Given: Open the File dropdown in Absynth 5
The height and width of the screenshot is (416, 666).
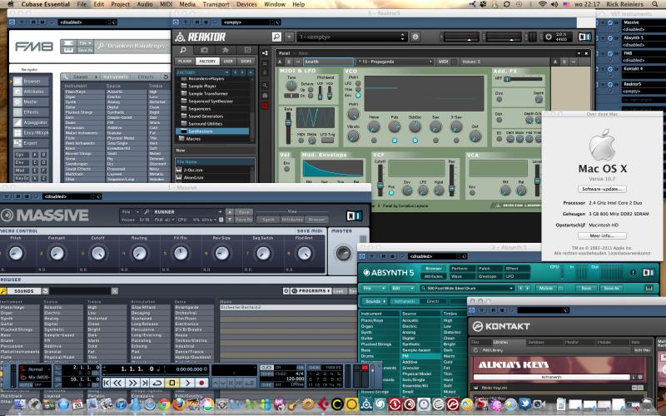Looking at the screenshot, I should point(373,288).
